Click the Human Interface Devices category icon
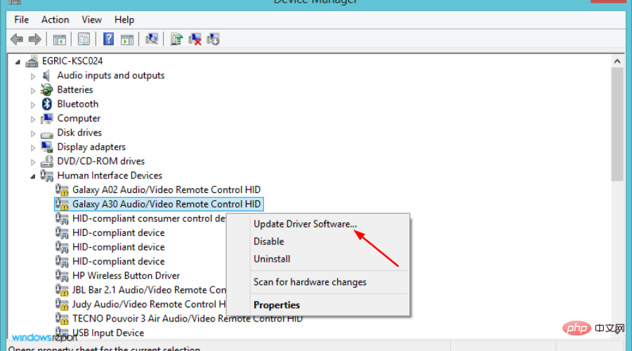Image resolution: width=632 pixels, height=351 pixels. point(47,175)
